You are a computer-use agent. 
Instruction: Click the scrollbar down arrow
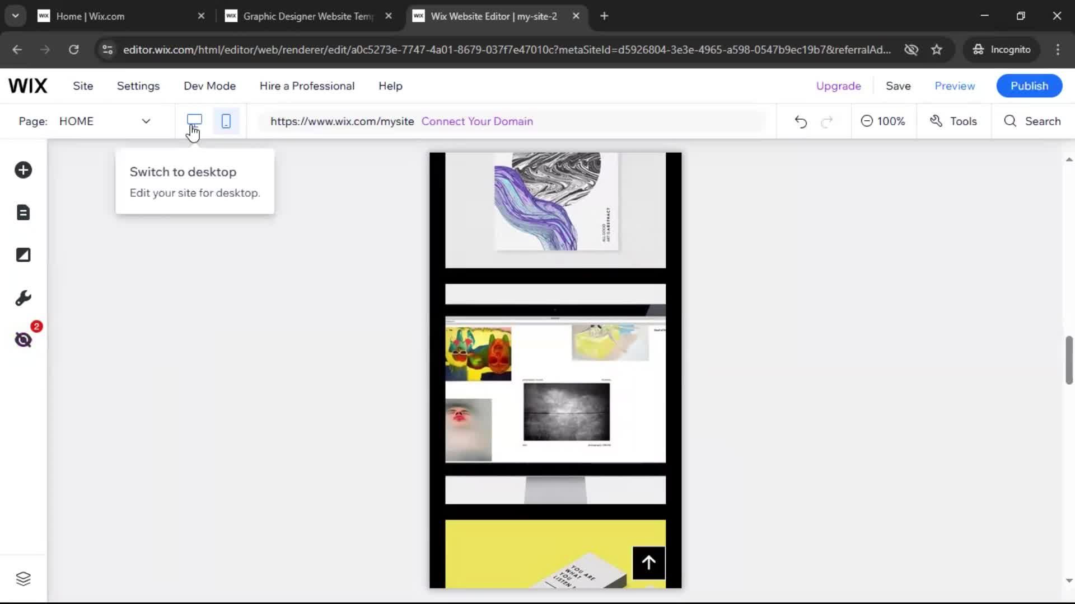pyautogui.click(x=1069, y=581)
